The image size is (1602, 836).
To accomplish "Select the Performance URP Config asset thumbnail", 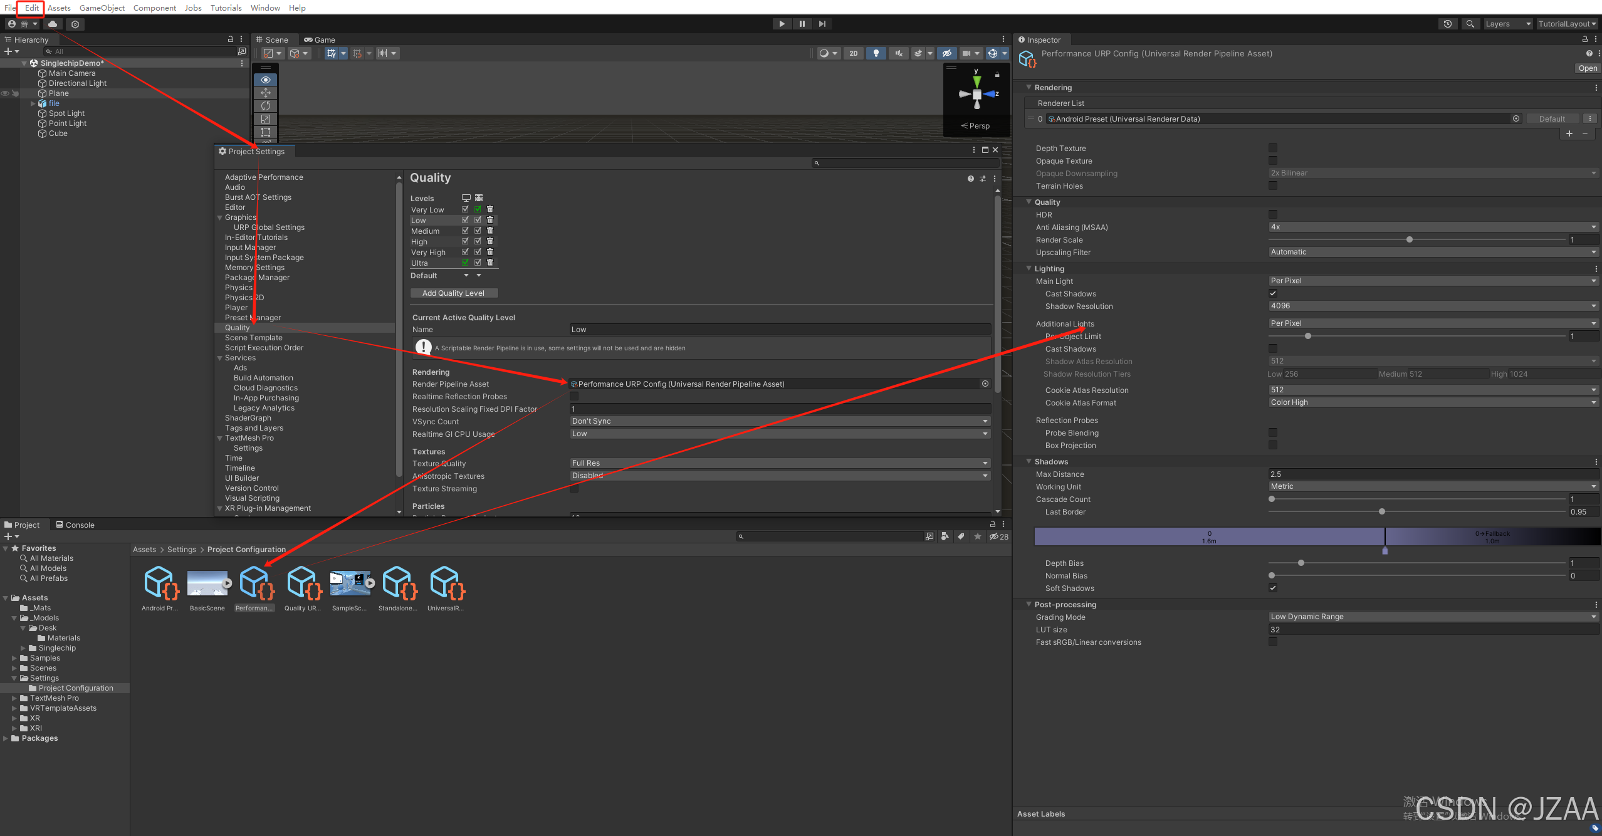I will tap(254, 583).
